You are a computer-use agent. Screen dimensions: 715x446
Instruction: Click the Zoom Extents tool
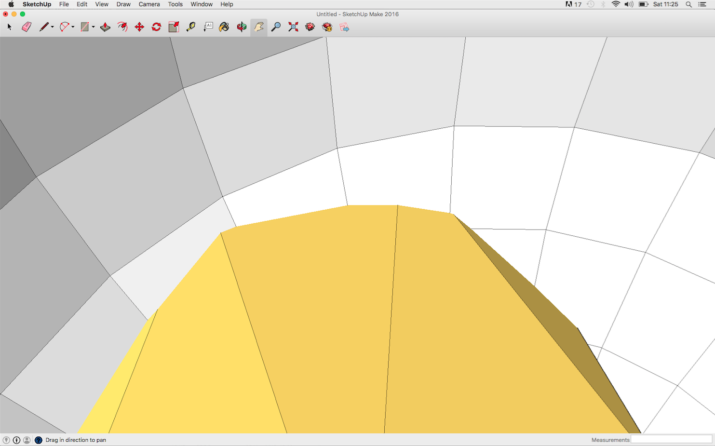[x=293, y=27]
